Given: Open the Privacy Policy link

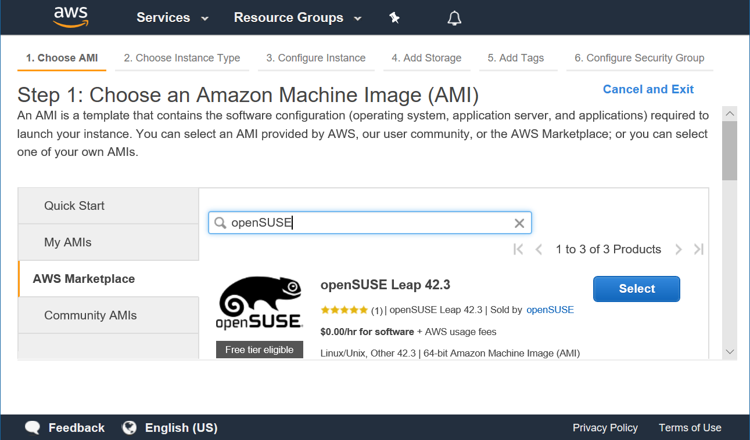Looking at the screenshot, I should coord(605,428).
